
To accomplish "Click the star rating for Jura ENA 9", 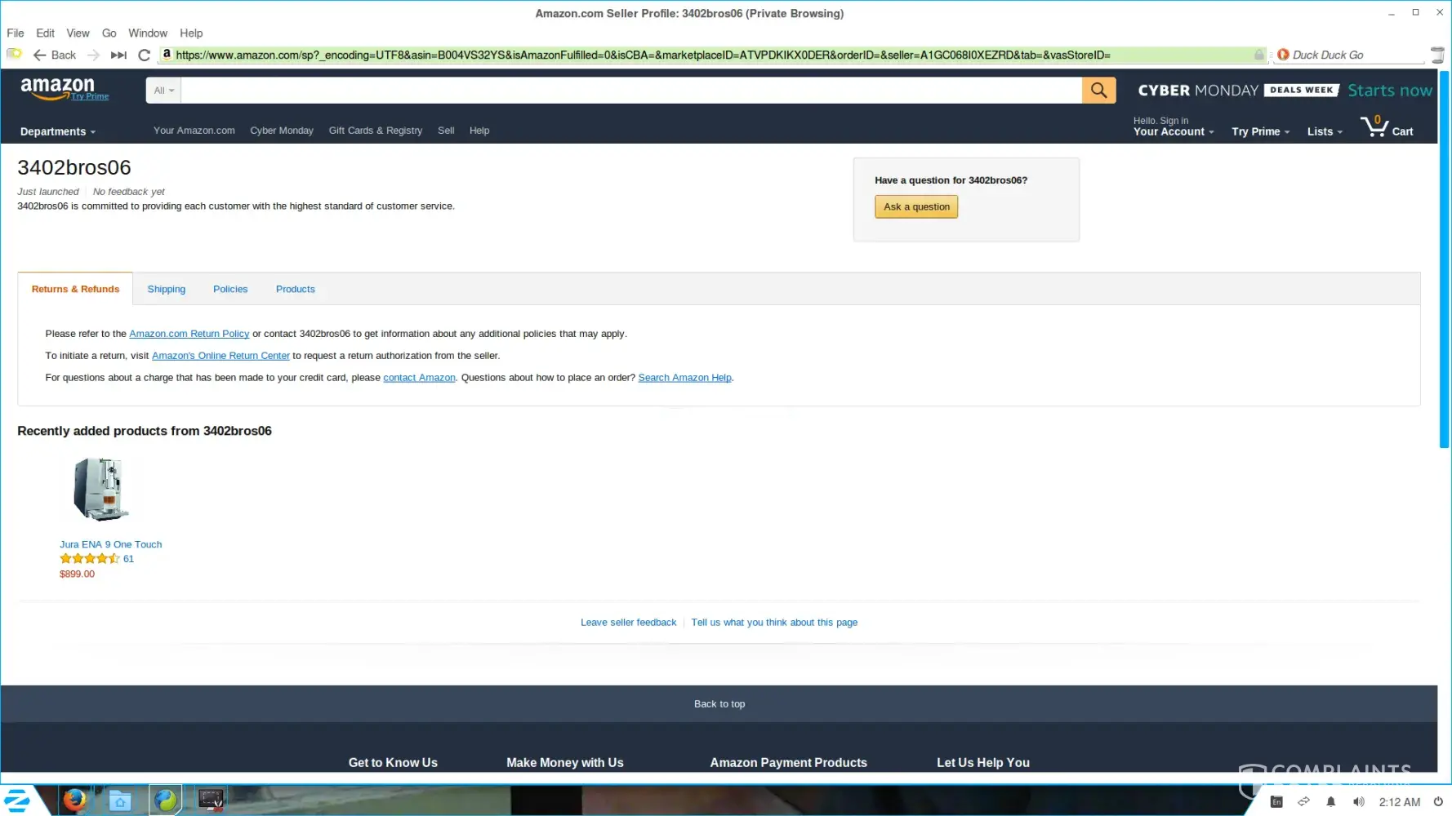I will click(x=90, y=559).
